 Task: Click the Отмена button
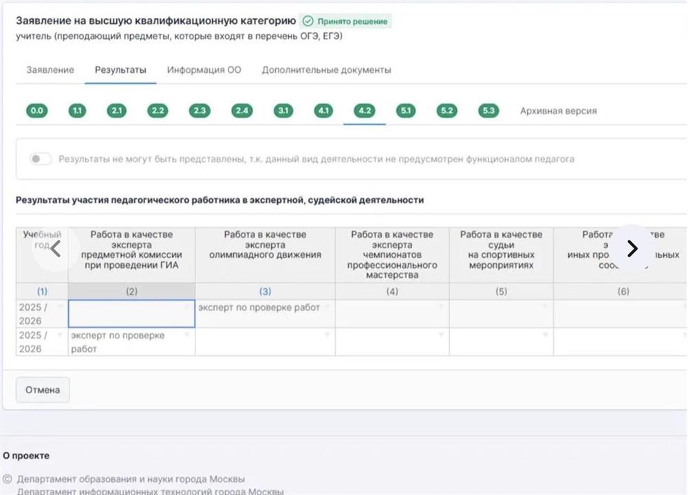click(x=43, y=390)
